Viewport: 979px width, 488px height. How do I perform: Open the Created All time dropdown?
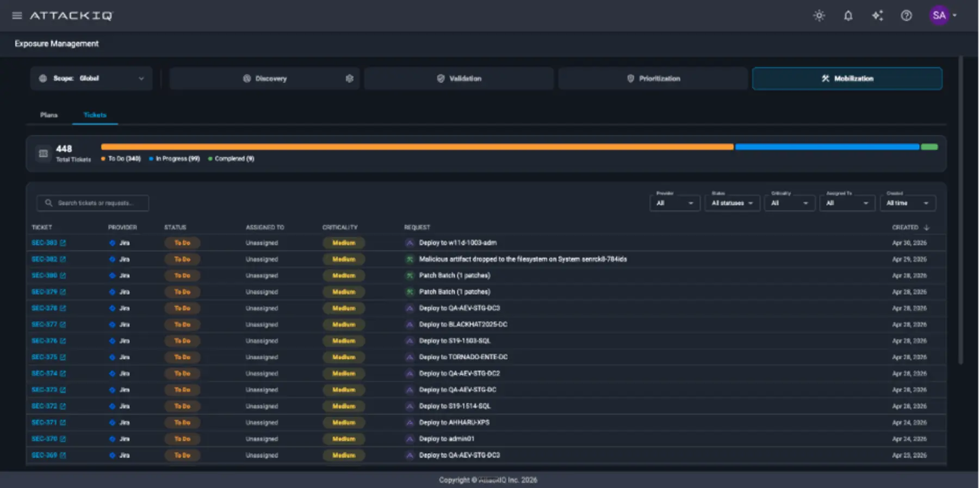point(908,203)
